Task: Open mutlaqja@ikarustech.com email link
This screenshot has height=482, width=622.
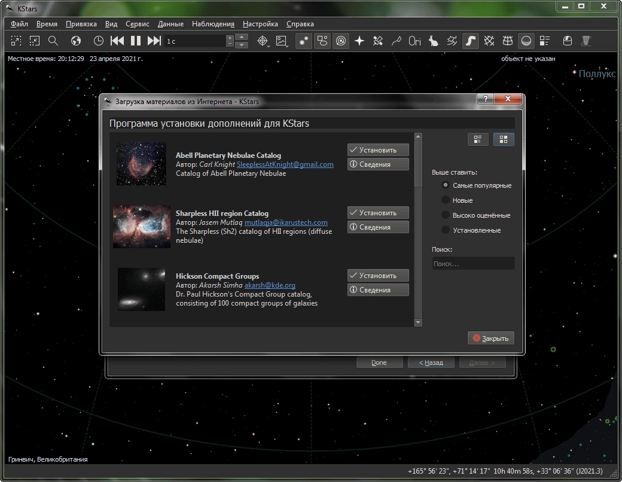Action: click(x=286, y=222)
